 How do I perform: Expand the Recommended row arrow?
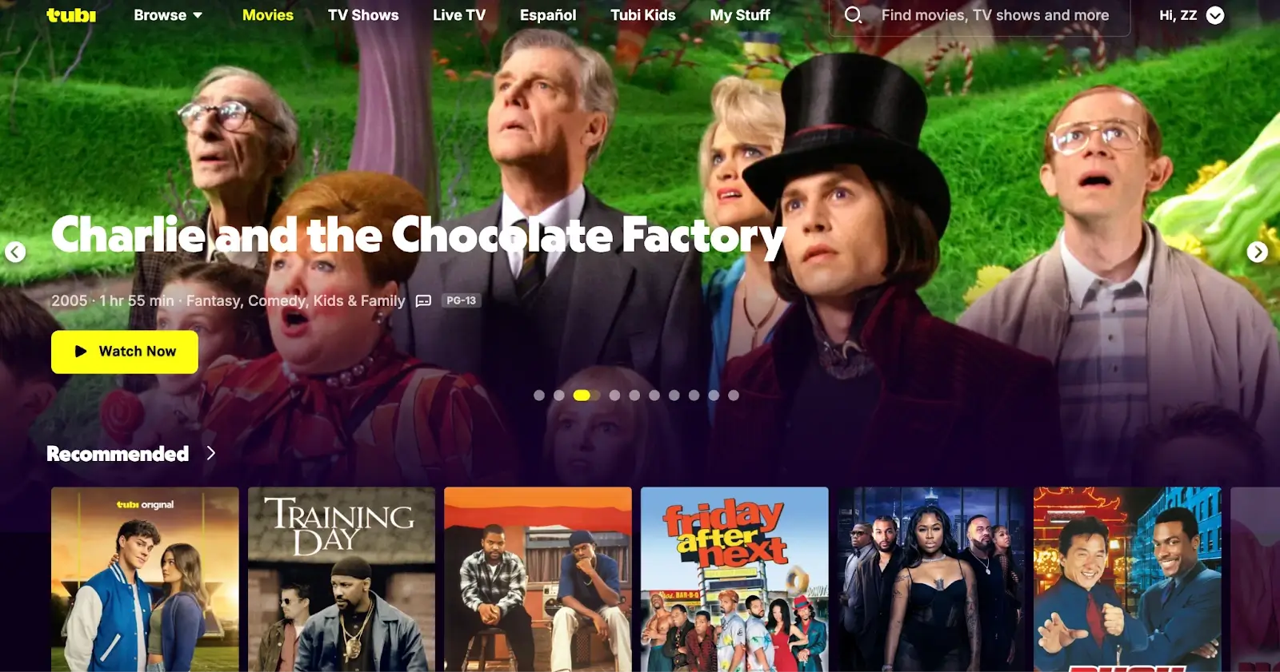(211, 453)
